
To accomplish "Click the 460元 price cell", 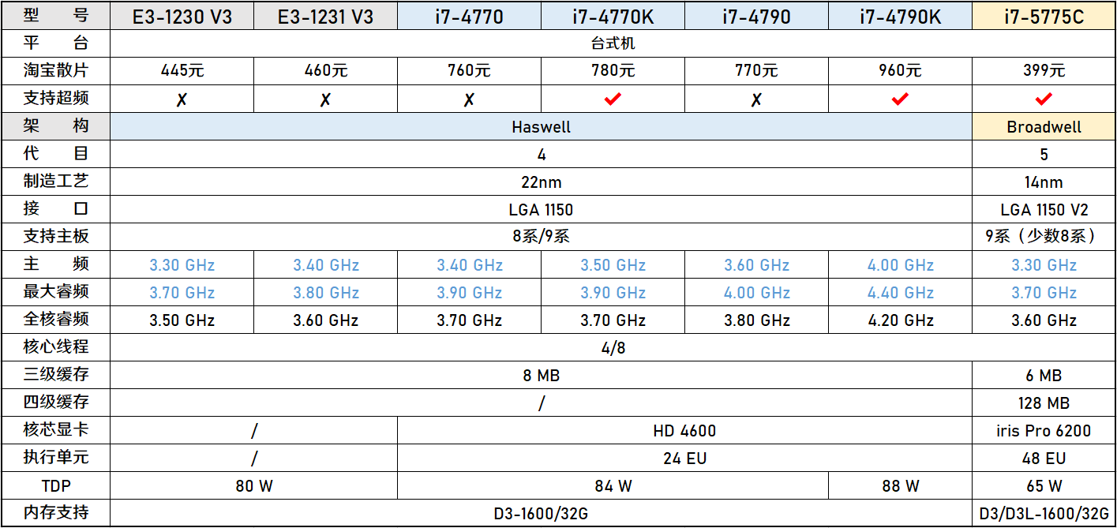I will point(326,71).
